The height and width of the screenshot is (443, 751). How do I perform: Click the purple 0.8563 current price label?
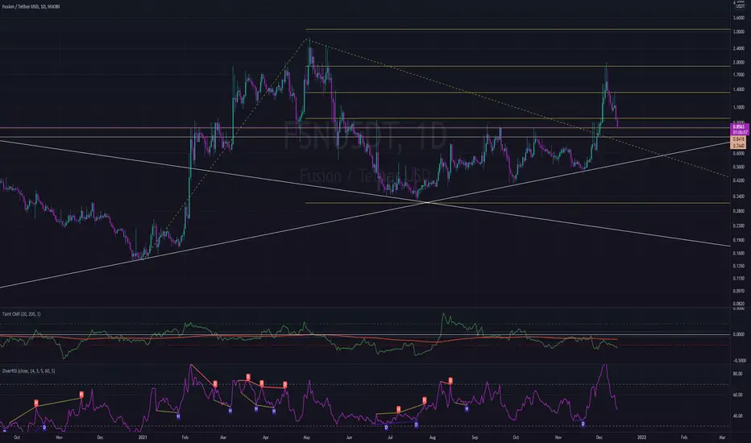point(740,127)
